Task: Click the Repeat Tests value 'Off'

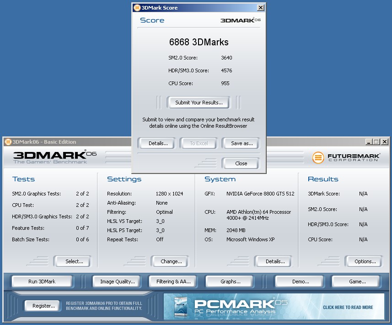Action: (x=160, y=239)
